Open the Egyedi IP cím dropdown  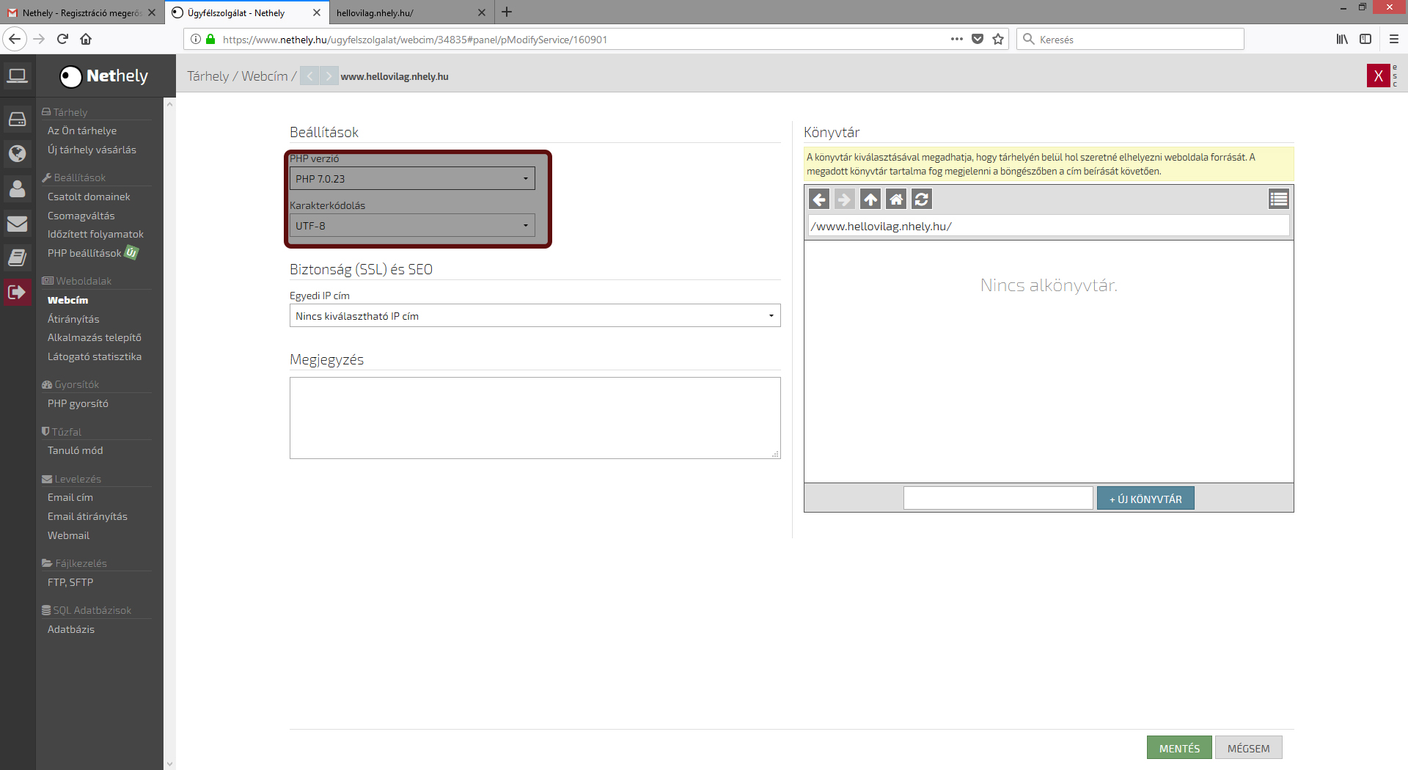pos(535,316)
